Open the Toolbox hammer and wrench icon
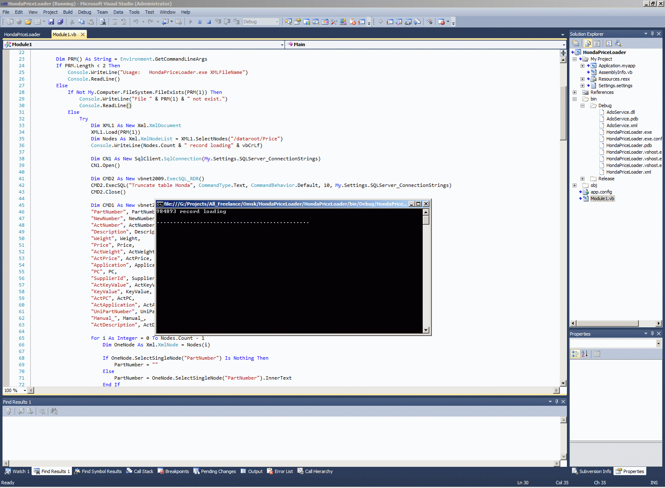 point(334,22)
